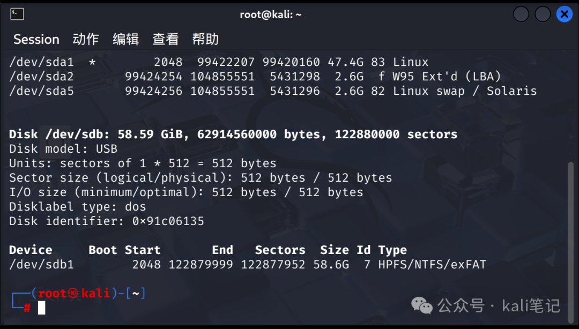Click the root@kali: ~ window title
Viewport: 579px width, 329px height.
coord(270,14)
